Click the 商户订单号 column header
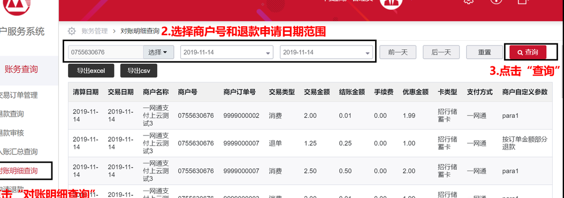 (240, 92)
